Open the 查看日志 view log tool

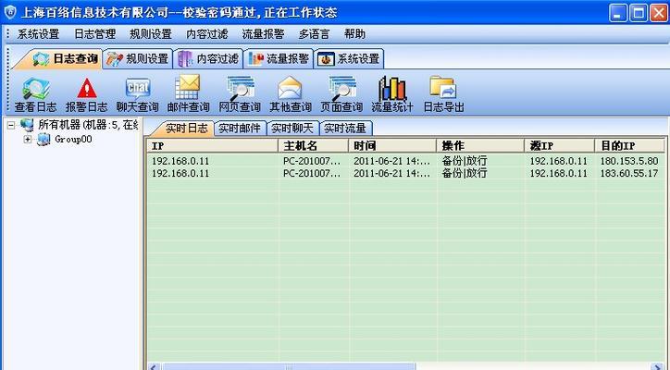click(35, 95)
